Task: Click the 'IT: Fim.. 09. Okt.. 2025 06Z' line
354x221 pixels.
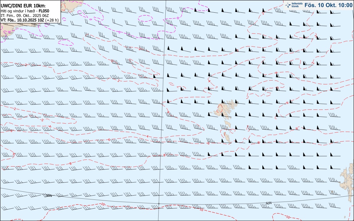Action: [25, 16]
